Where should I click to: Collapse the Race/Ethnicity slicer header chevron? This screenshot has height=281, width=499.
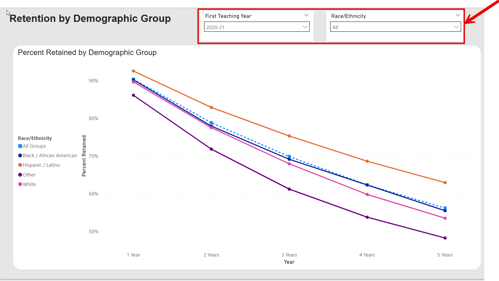[458, 15]
